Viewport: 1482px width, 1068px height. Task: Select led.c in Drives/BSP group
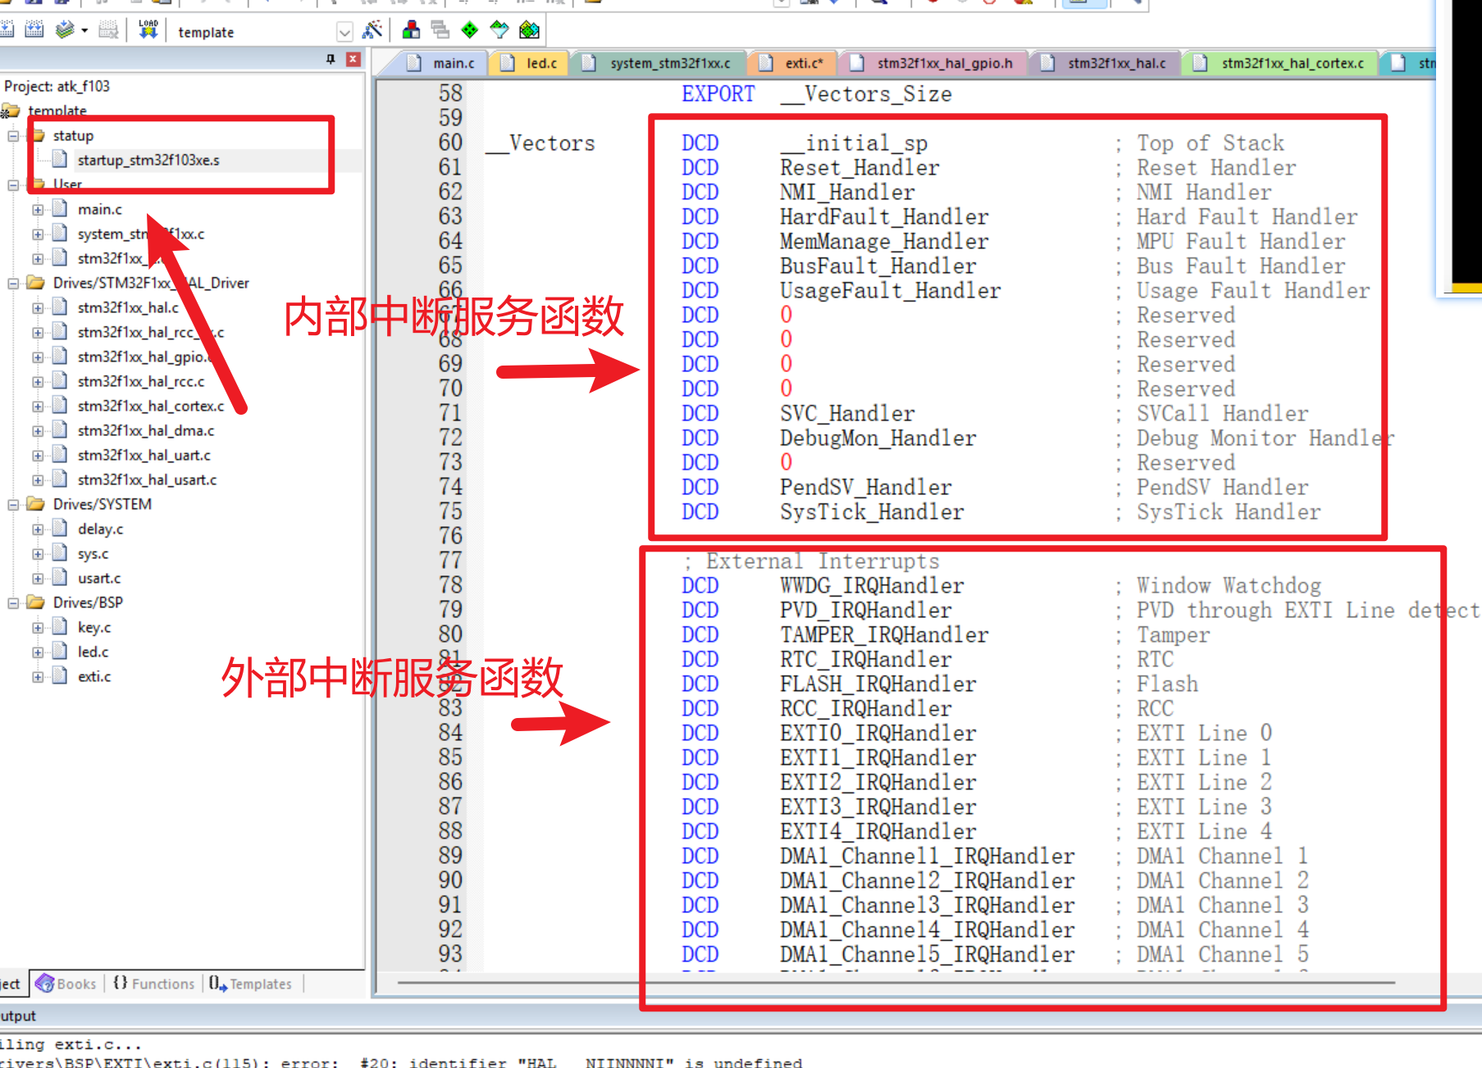93,652
